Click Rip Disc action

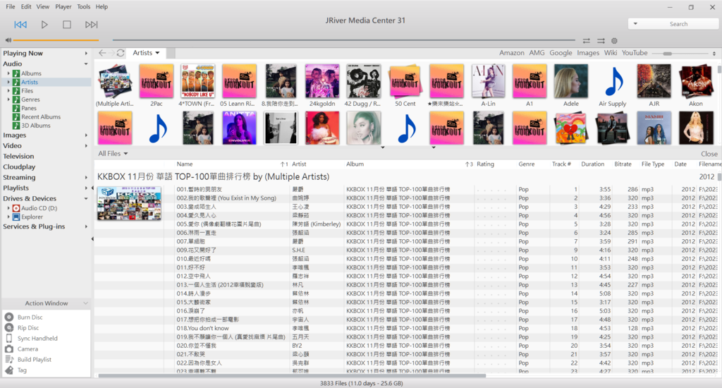tap(27, 328)
